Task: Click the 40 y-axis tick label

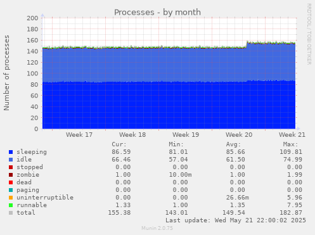Action: pos(34,107)
